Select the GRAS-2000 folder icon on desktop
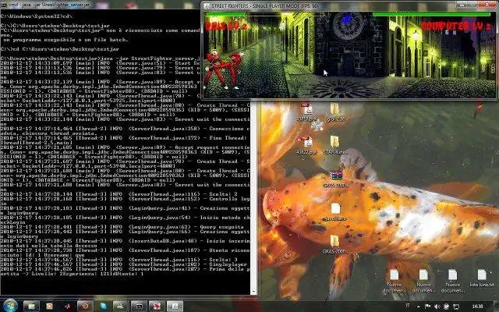This screenshot has width=499, height=312. pos(334,244)
